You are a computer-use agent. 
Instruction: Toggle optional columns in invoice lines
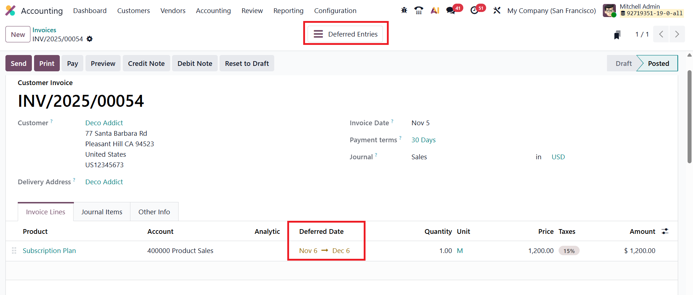pos(665,231)
